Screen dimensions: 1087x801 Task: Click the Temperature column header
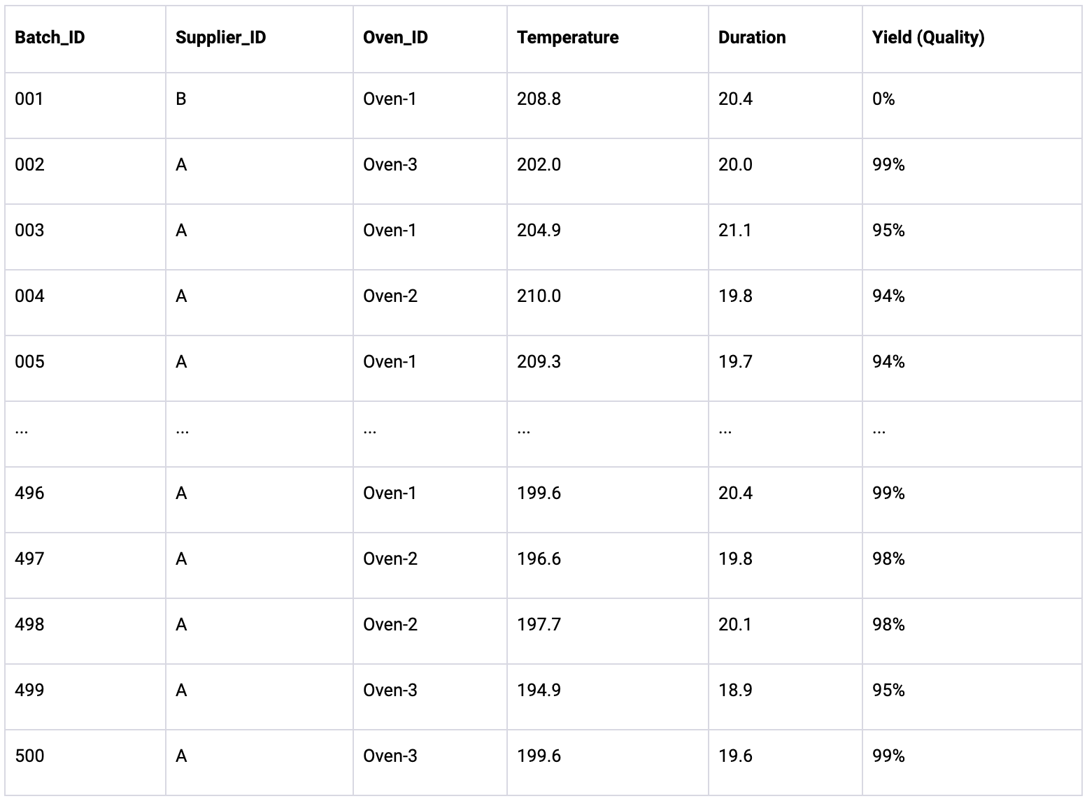[567, 38]
